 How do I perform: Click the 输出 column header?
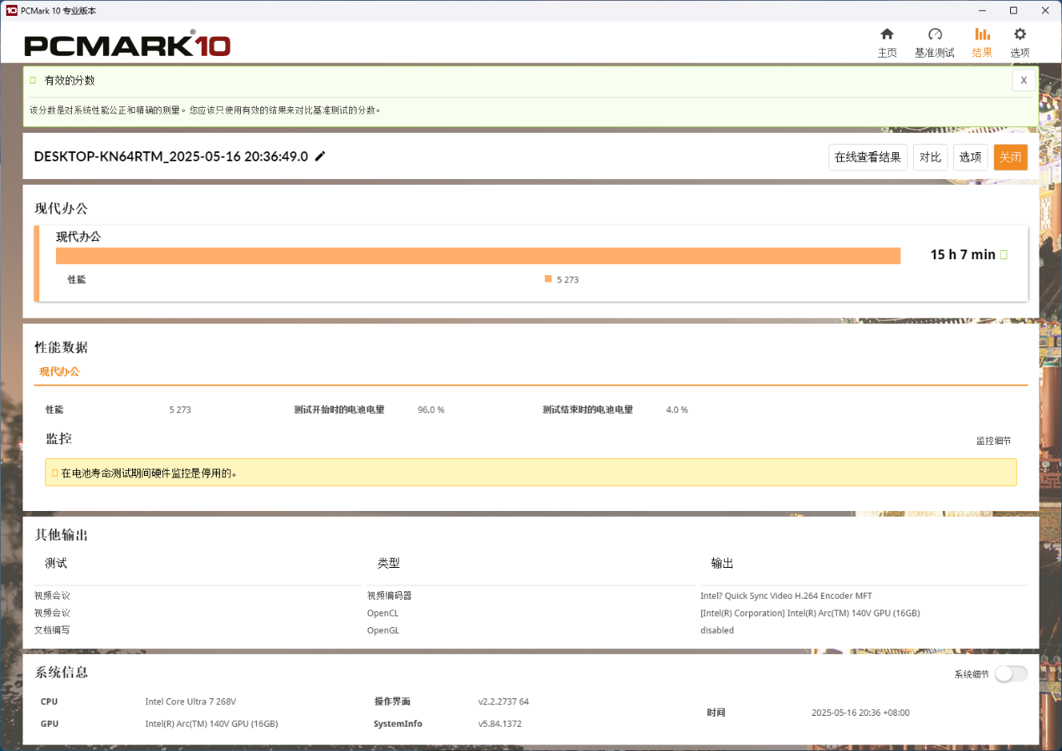(722, 564)
